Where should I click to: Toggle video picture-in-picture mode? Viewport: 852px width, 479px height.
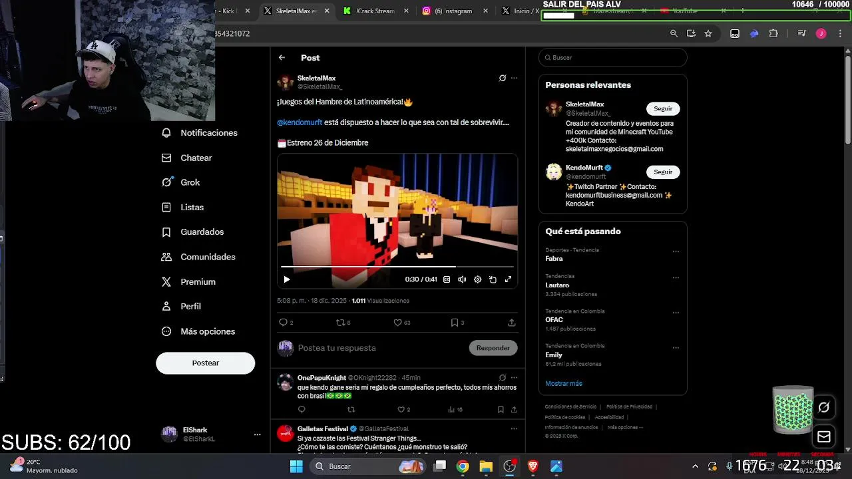coord(493,279)
